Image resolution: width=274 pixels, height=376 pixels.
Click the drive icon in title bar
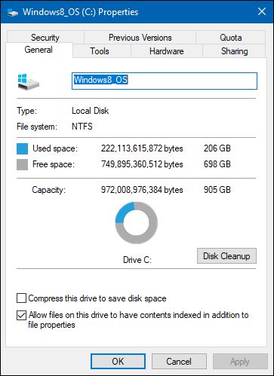12,12
